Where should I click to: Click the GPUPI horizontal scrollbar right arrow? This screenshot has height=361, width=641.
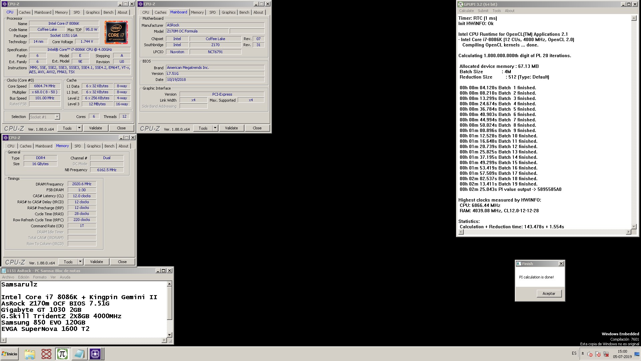coord(628,232)
